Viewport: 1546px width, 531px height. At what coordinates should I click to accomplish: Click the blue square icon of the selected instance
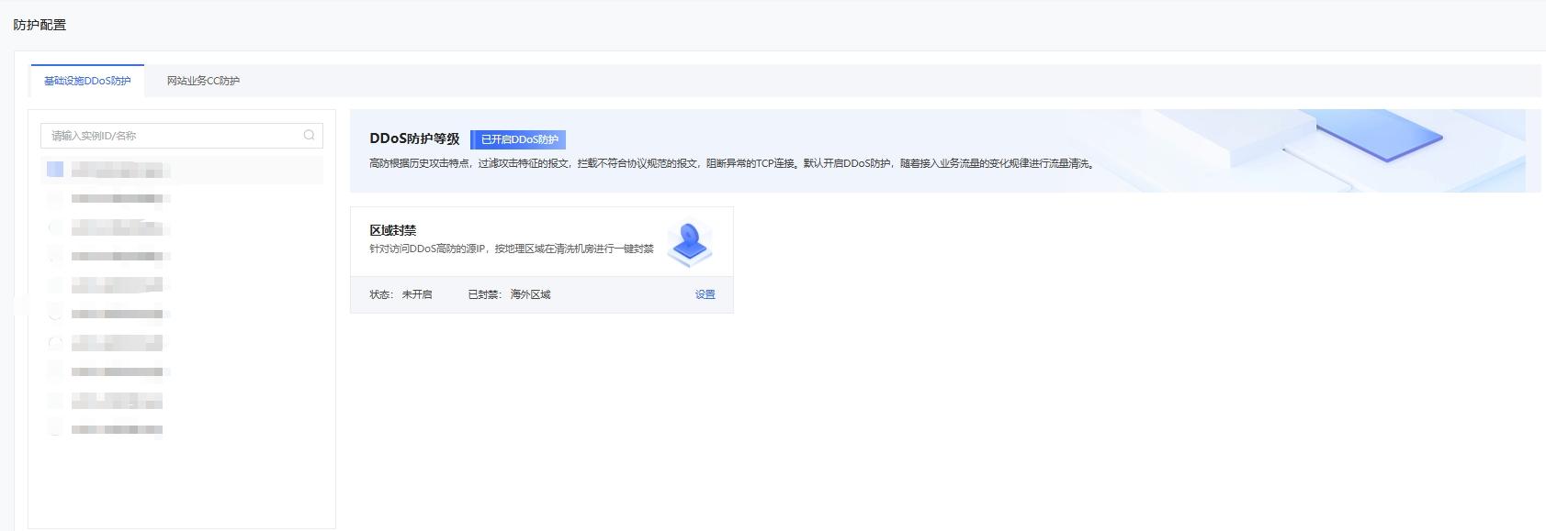tap(55, 170)
